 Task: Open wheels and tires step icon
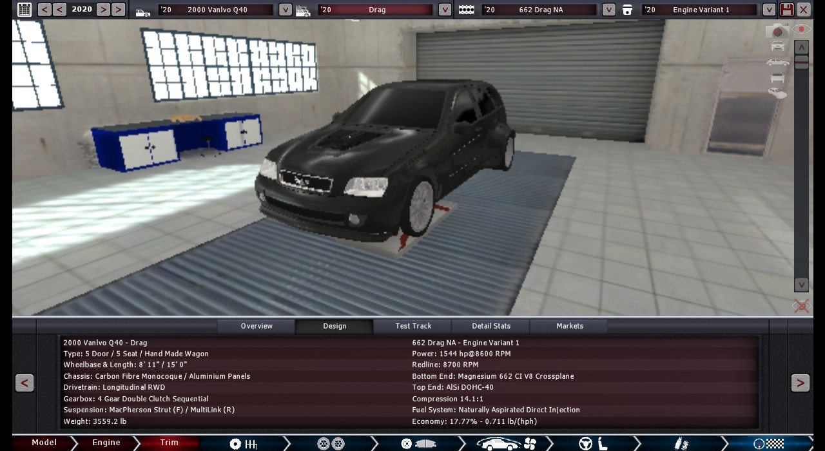coord(331,443)
